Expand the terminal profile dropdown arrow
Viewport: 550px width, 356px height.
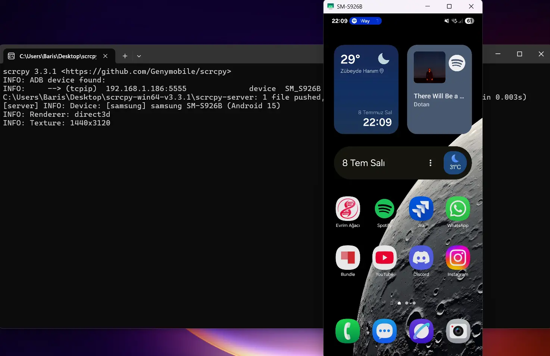tap(139, 56)
